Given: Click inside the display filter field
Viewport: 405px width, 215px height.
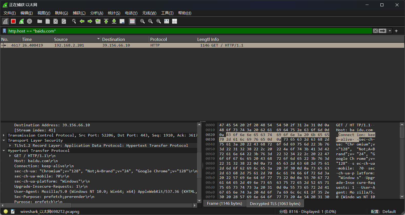Looking at the screenshot, I should pyautogui.click(x=190, y=31).
